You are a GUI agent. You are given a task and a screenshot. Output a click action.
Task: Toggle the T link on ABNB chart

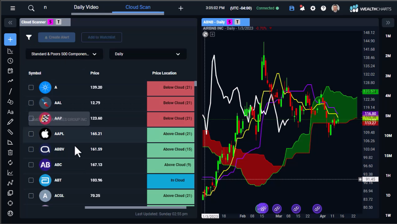point(237,22)
